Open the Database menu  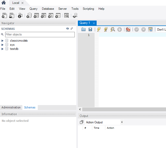pyautogui.click(x=48, y=9)
